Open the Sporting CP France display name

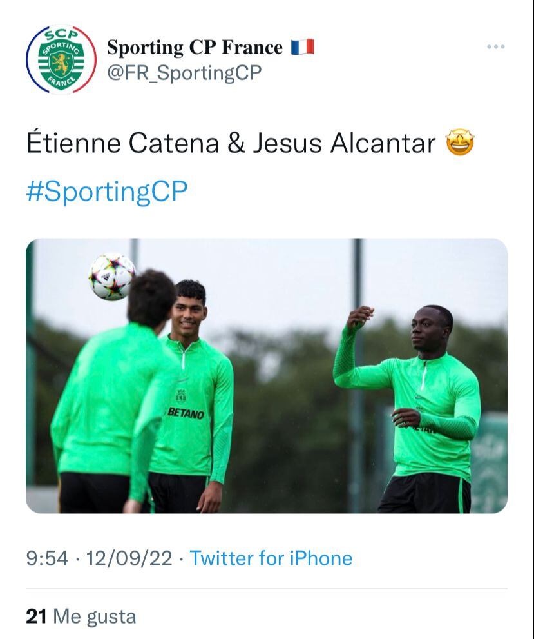(195, 47)
